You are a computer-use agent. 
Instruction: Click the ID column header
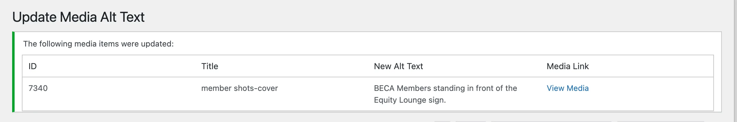[33, 66]
